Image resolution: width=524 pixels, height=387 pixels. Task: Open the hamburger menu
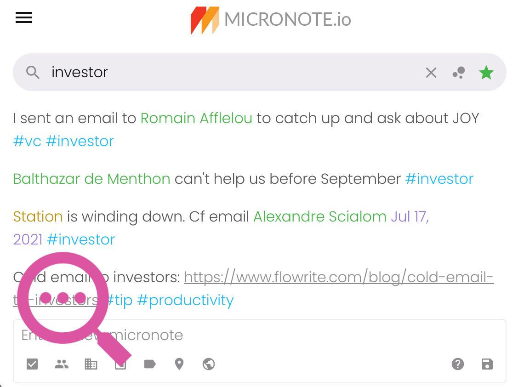24,18
